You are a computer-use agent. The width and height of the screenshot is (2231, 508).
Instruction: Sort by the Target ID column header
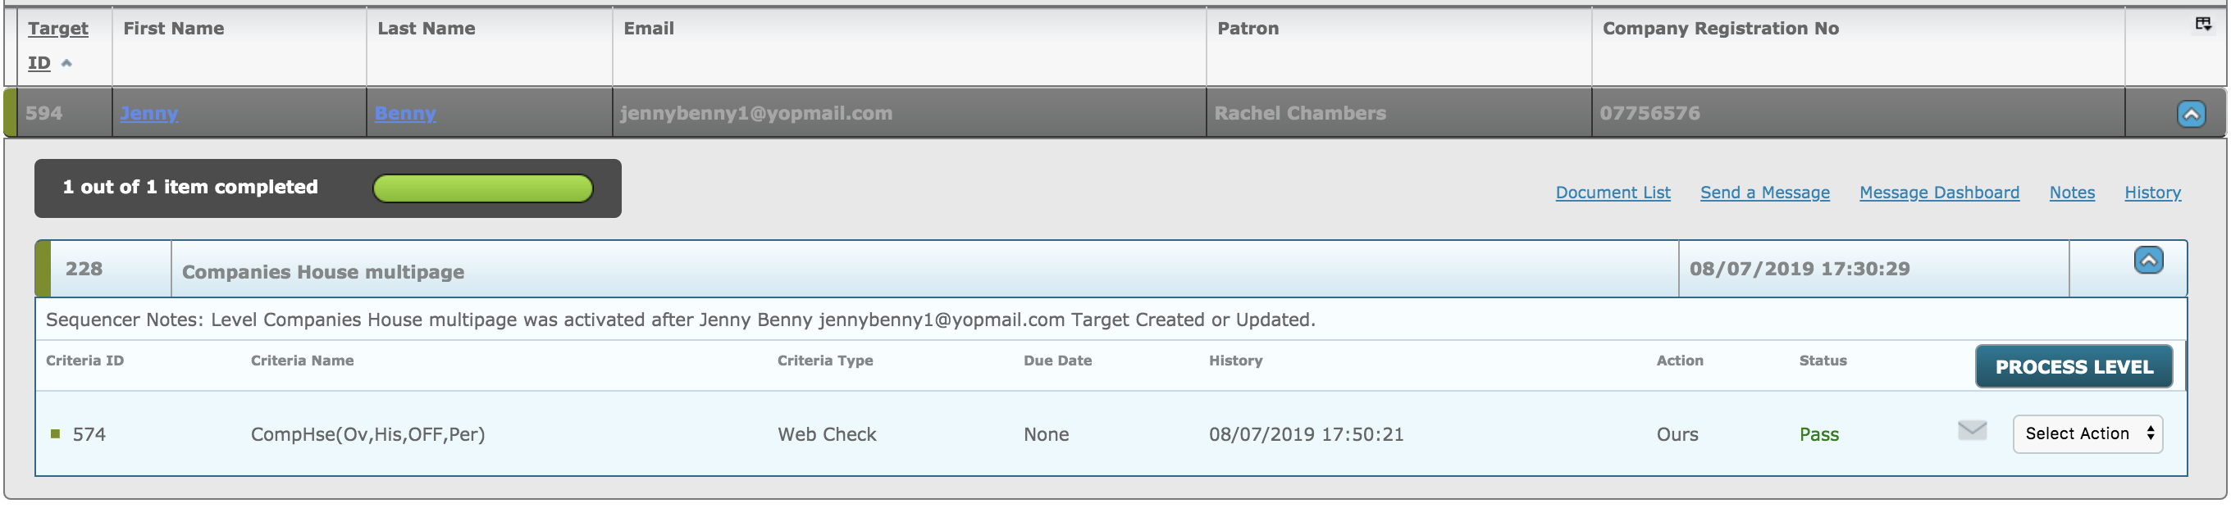57,45
